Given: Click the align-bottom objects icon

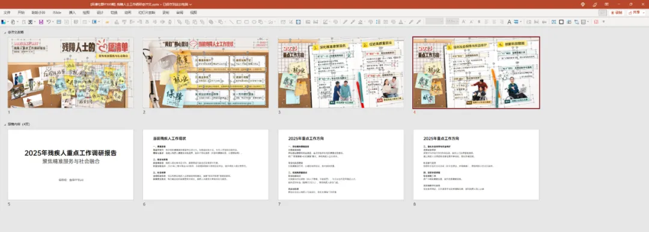Looking at the screenshot, I should click(x=117, y=22).
